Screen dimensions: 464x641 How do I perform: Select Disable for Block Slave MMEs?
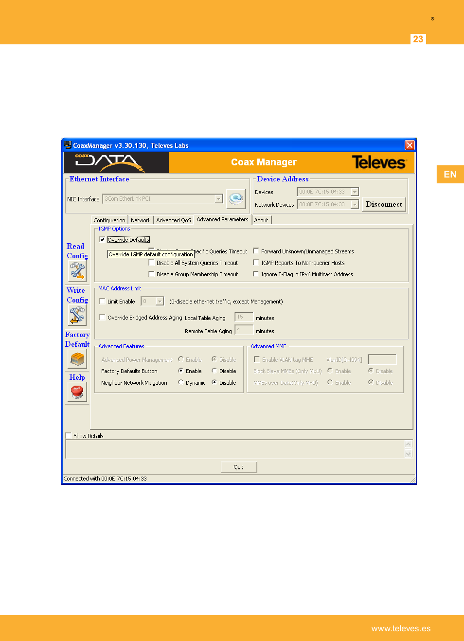pos(371,371)
